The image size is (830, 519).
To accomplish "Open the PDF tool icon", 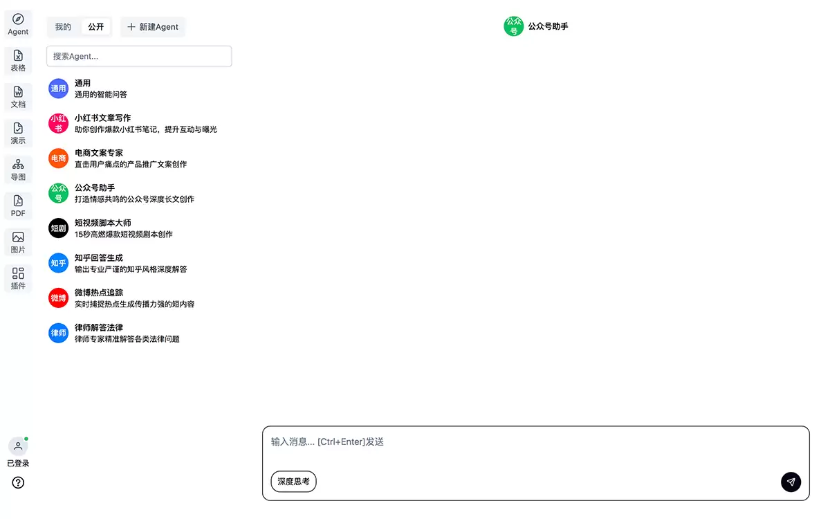I will point(18,206).
